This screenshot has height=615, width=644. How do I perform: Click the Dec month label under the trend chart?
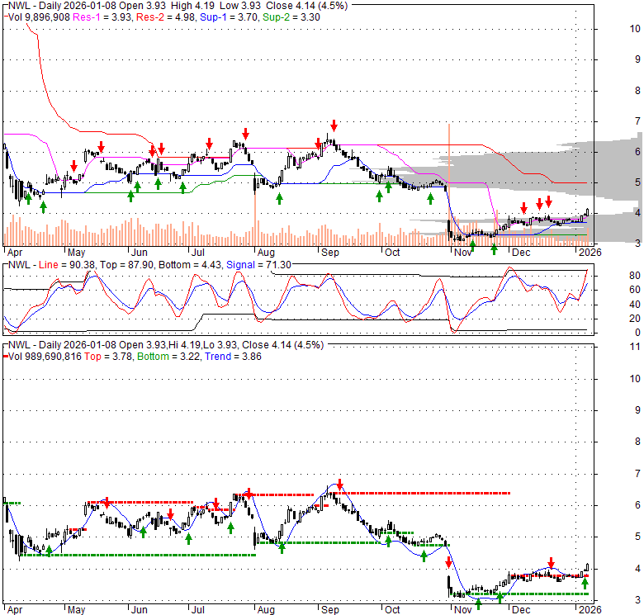[521, 610]
